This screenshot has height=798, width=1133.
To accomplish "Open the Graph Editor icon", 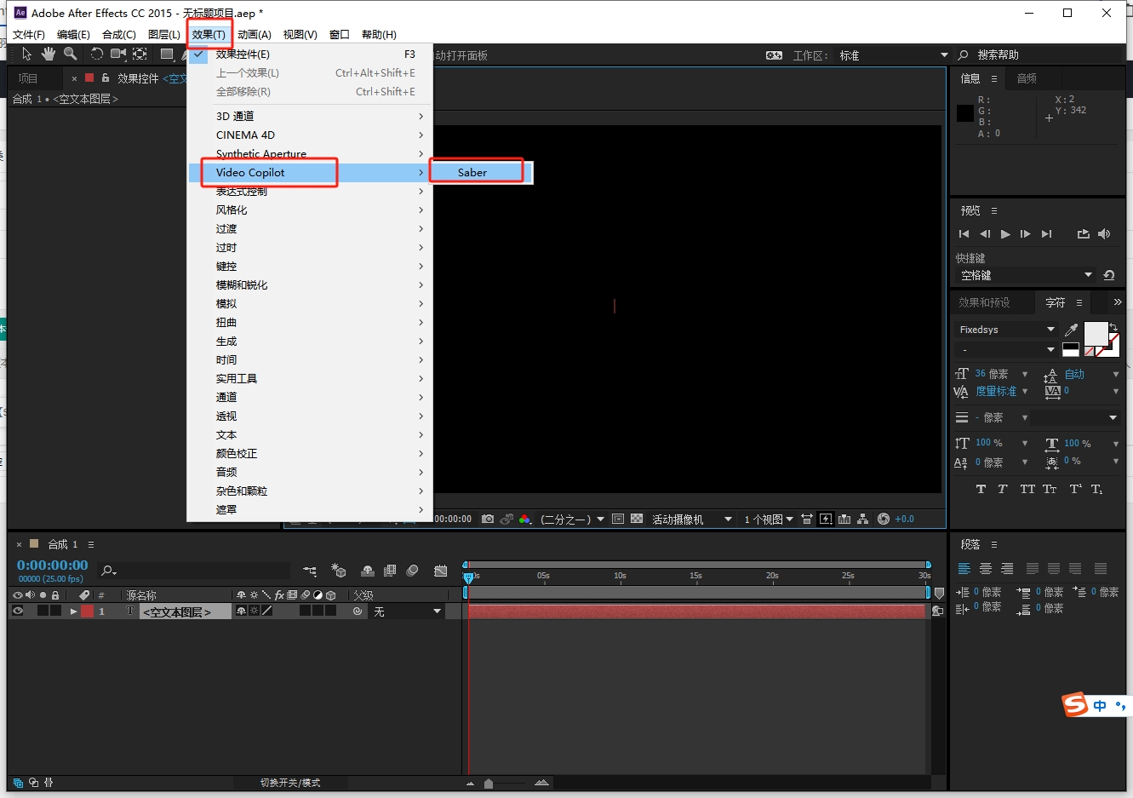I will click(x=440, y=571).
